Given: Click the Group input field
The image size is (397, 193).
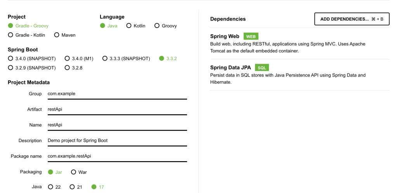Looking at the screenshot, I should (x=116, y=94).
